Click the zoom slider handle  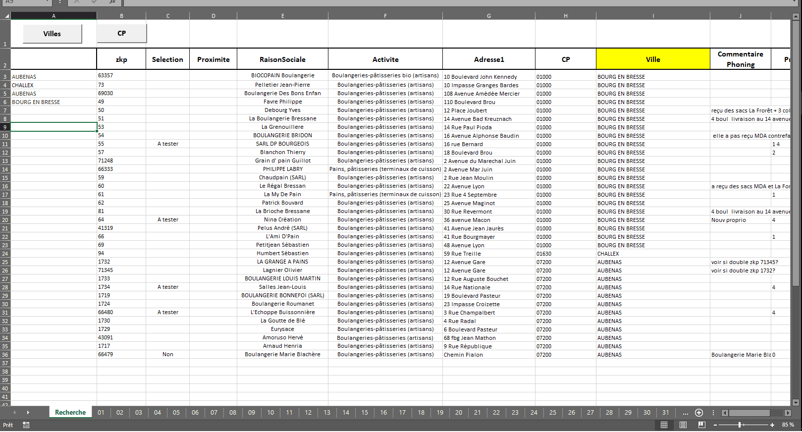coord(740,425)
